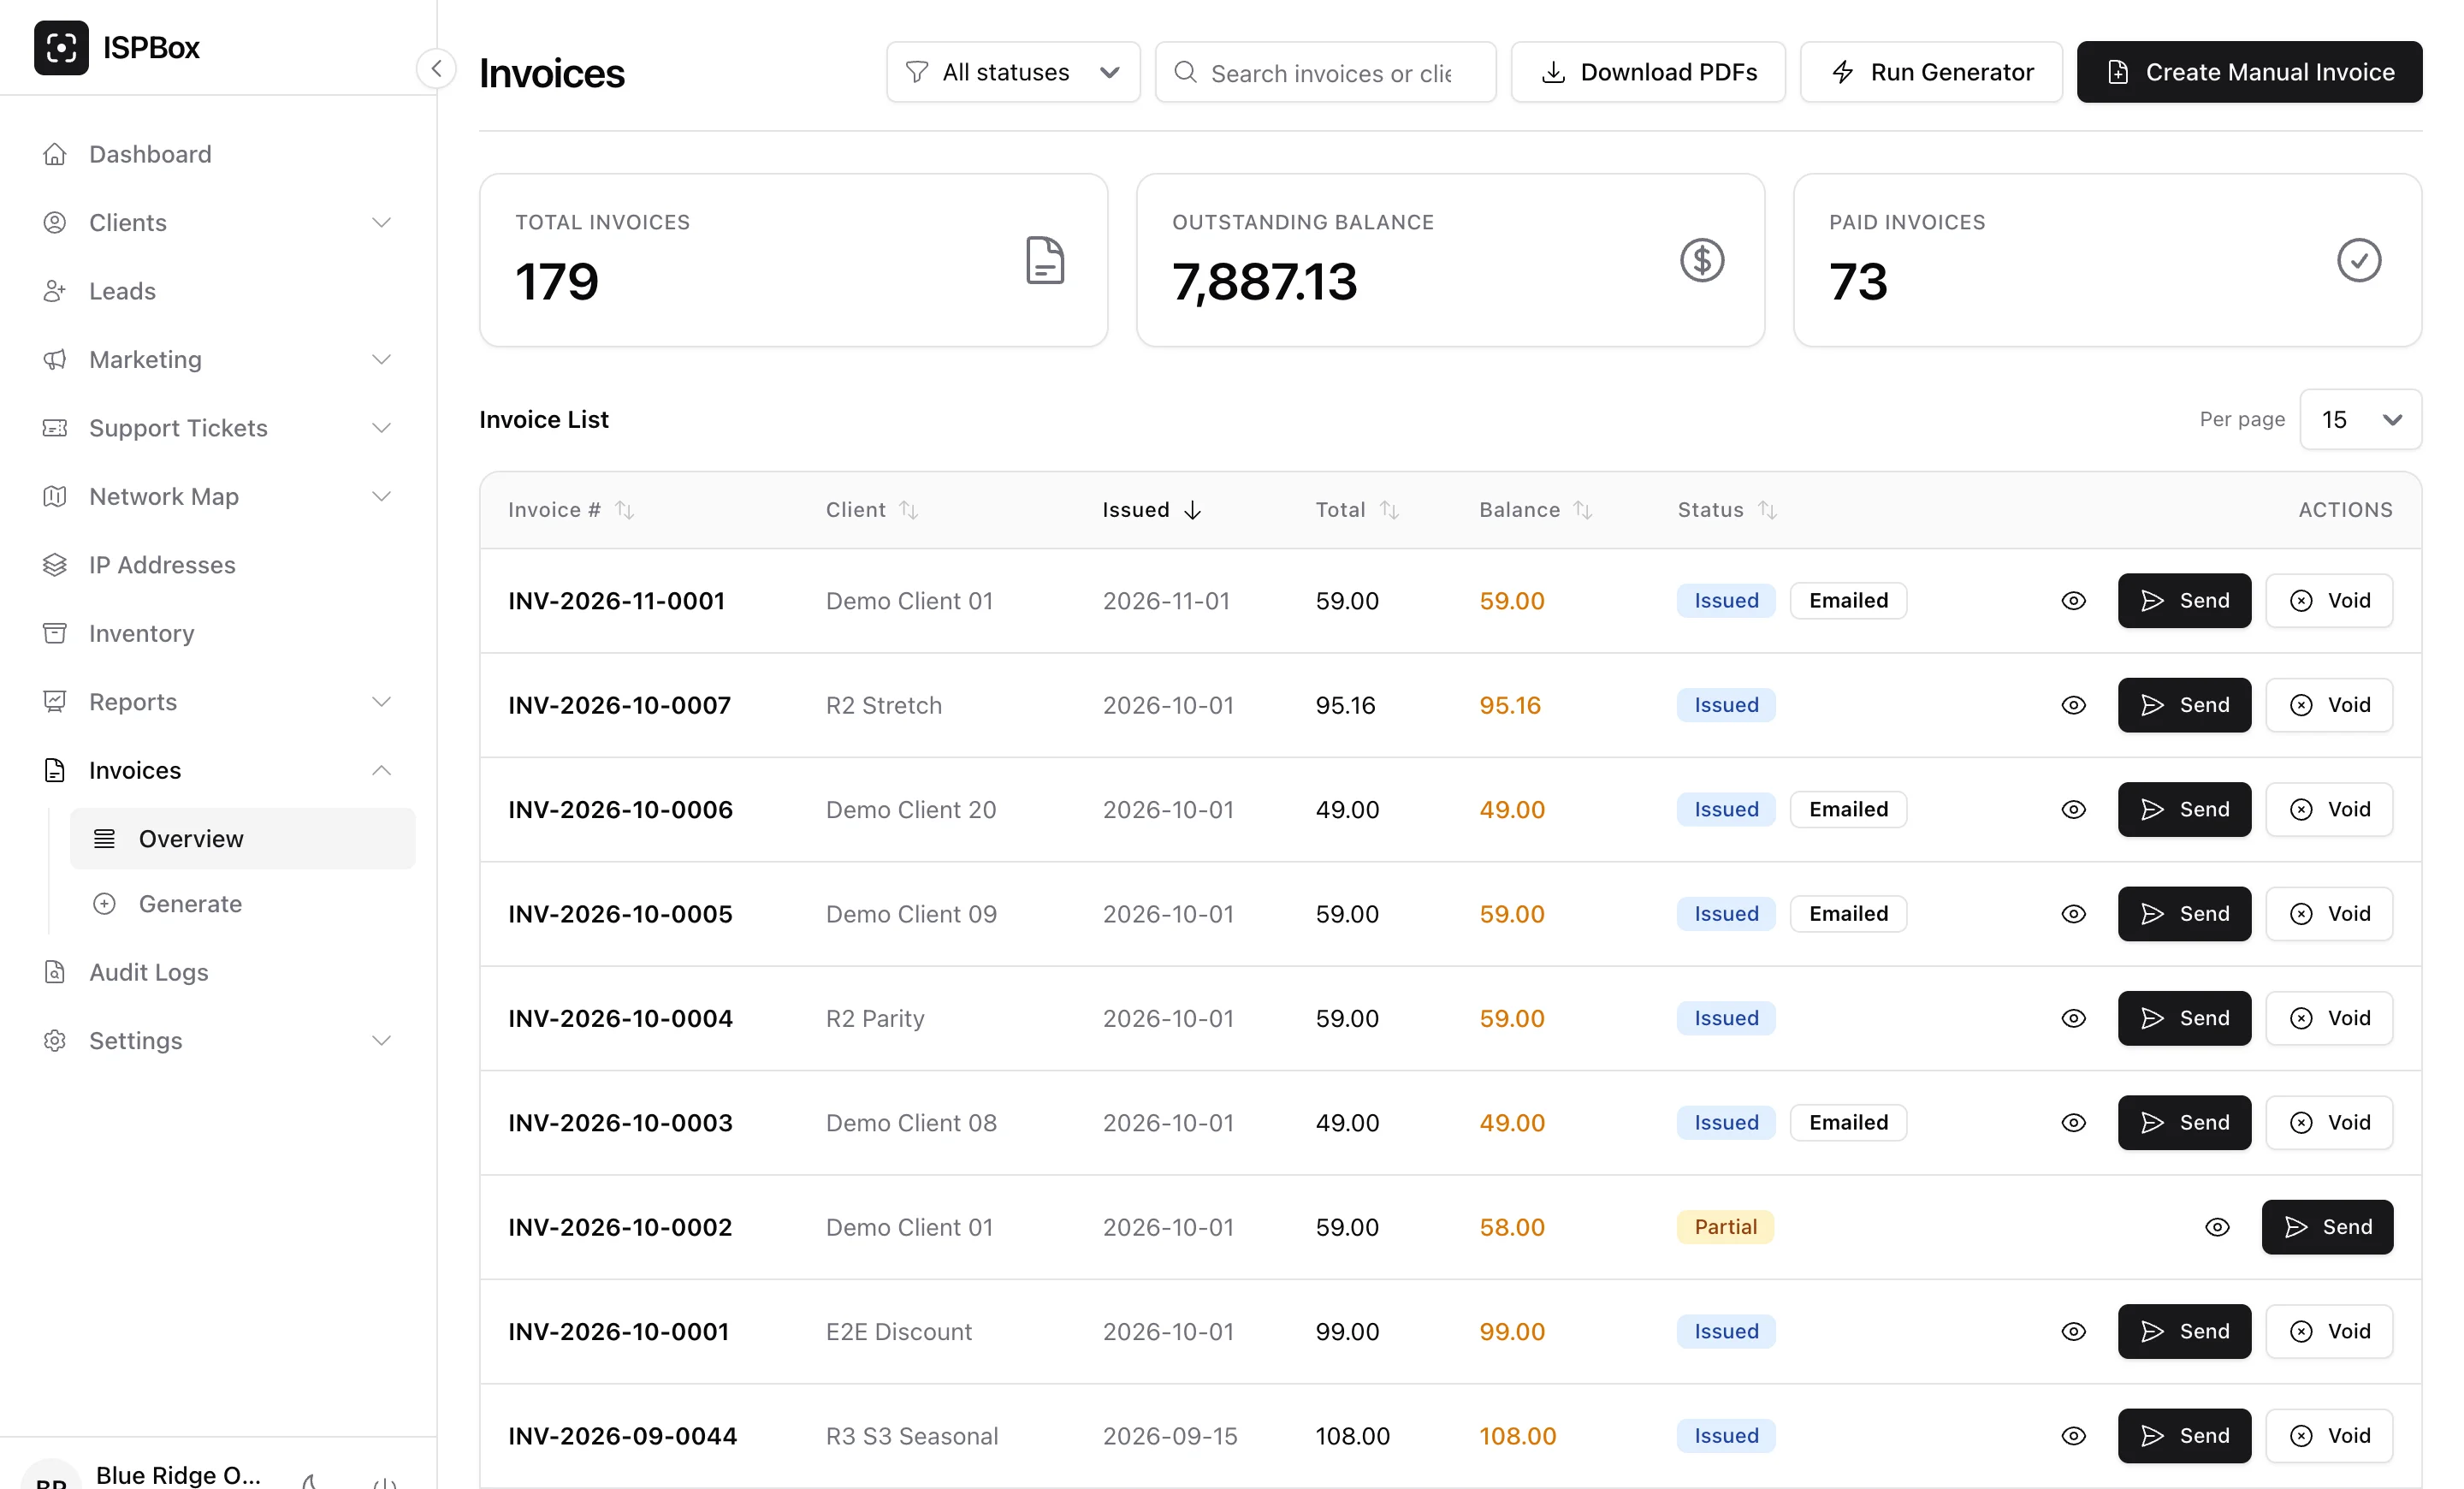The height and width of the screenshot is (1489, 2464).
Task: Sort table by Client column
Action: point(871,510)
